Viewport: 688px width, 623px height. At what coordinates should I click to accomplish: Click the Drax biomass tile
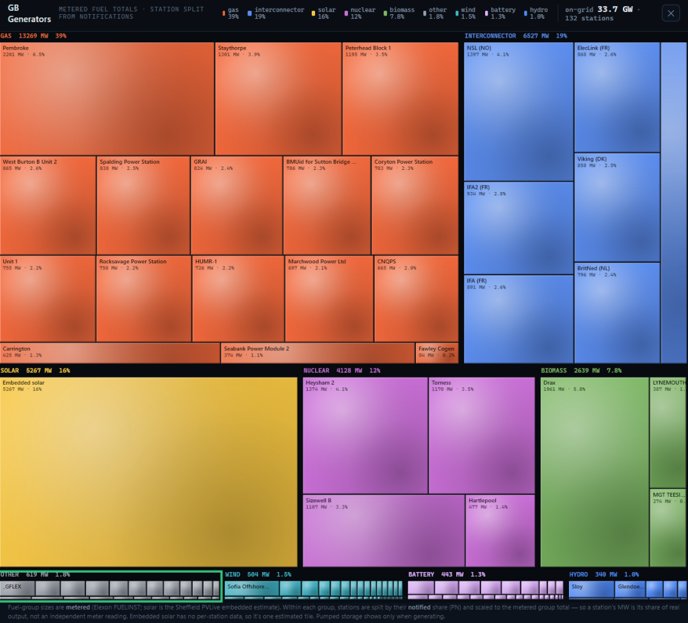point(595,472)
